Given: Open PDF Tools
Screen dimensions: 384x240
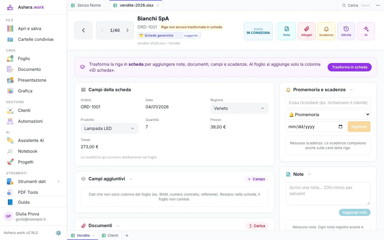Looking at the screenshot, I should [33, 192].
